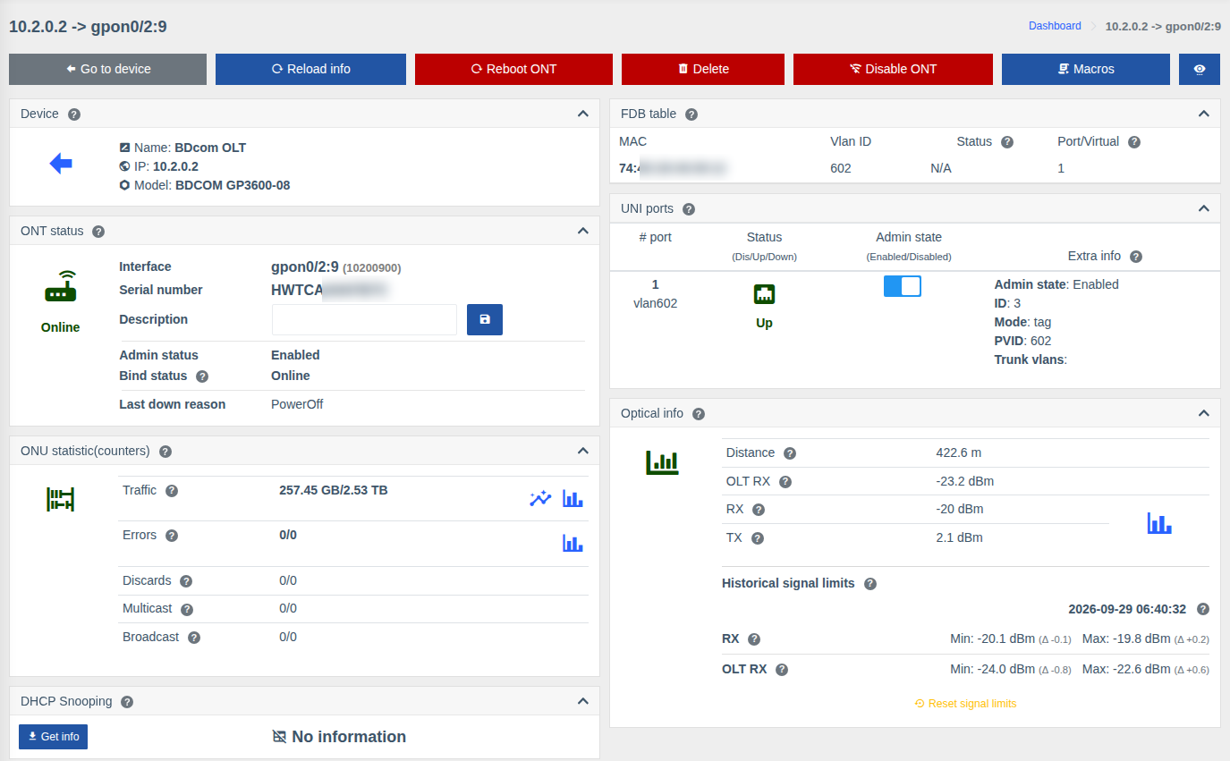The height and width of the screenshot is (761, 1230).
Task: Collapse the UNI ports panel
Action: pyautogui.click(x=1204, y=208)
